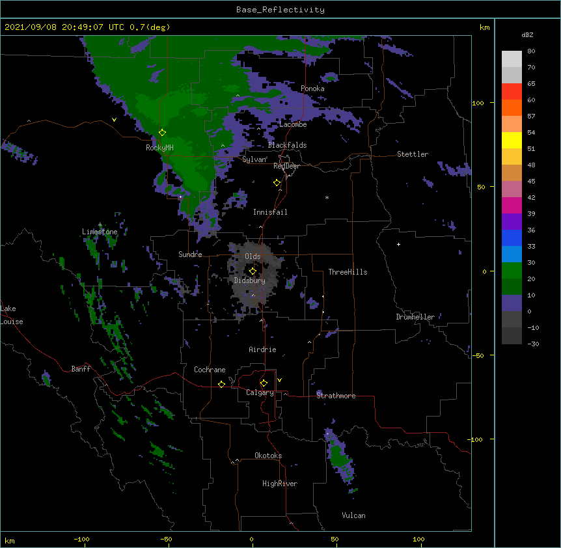Select the yellow radar site marker between Olds and Didsbury
This screenshot has height=548, width=561.
click(253, 271)
